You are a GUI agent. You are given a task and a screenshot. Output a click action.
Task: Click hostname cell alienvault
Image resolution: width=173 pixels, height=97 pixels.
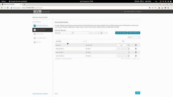[58, 45]
